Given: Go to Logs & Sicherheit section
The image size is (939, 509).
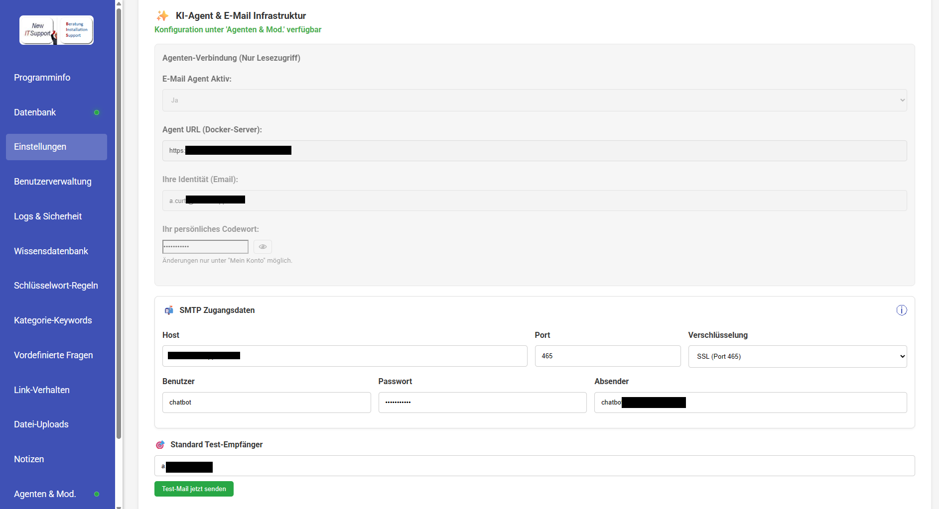Looking at the screenshot, I should point(48,216).
